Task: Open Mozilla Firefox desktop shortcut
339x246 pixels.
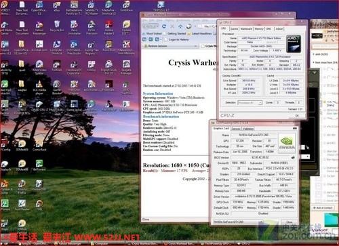Action: (x=22, y=186)
